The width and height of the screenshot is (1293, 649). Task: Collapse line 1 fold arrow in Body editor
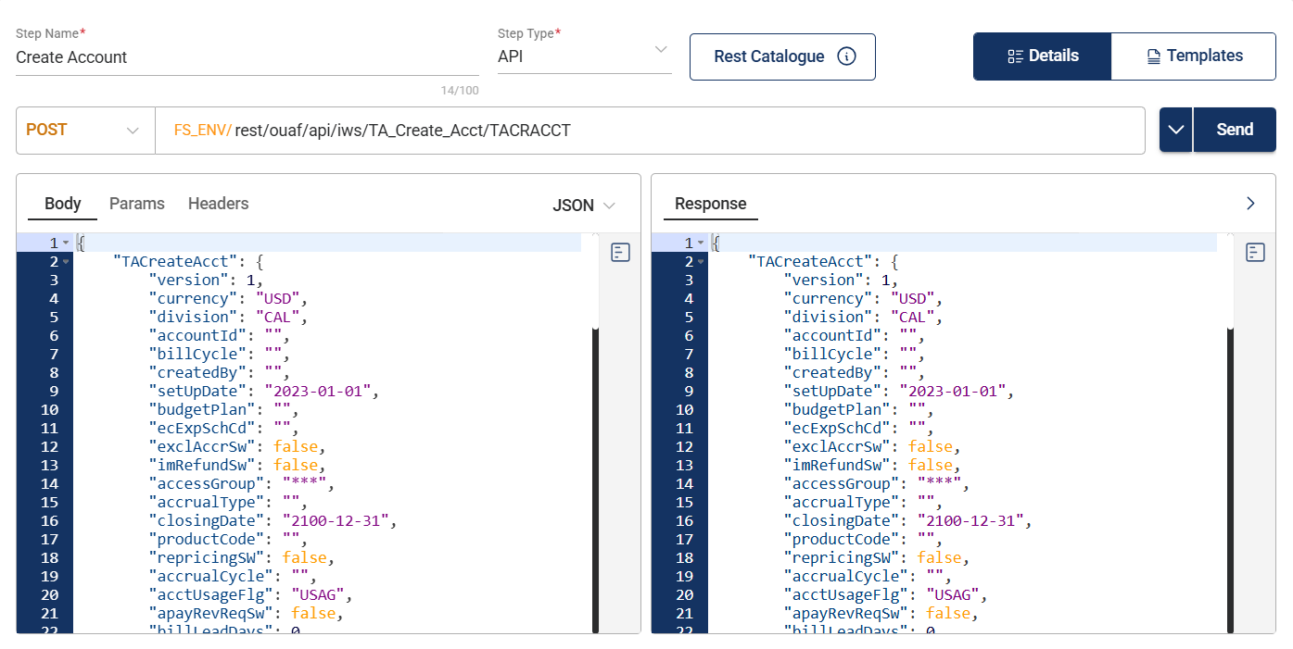(66, 243)
